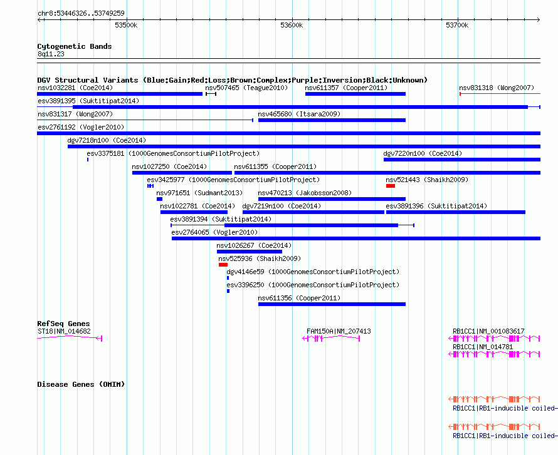The width and height of the screenshot is (558, 455).
Task: Click the left scroll arrow on ruler
Action: [39, 19]
